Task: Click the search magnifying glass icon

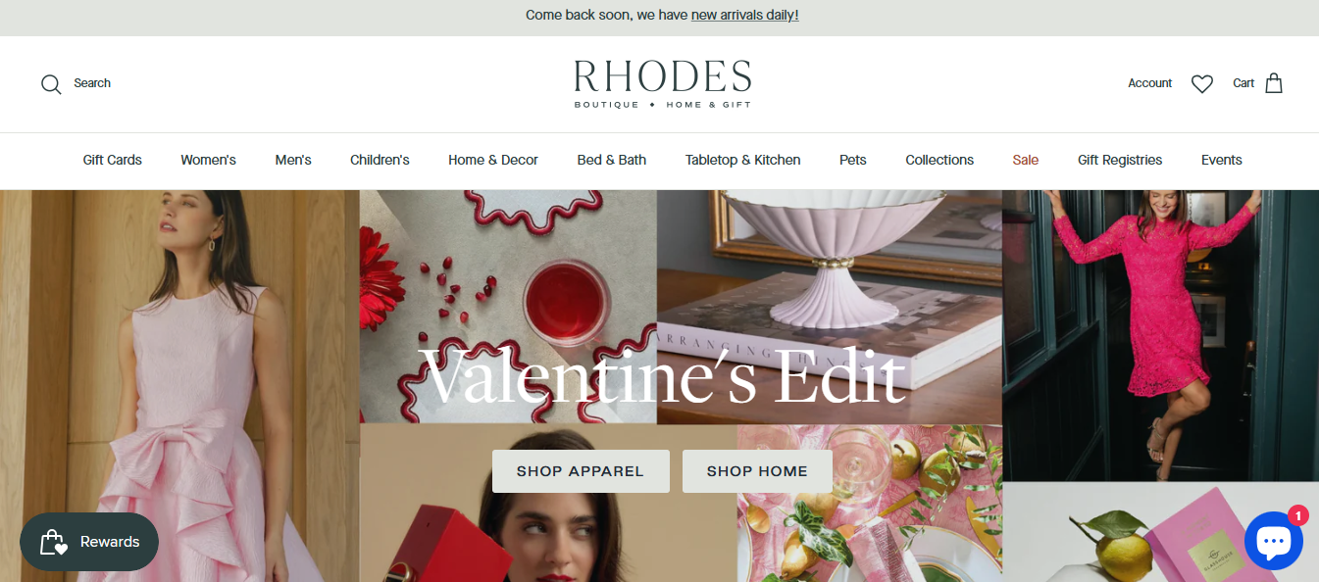Action: [51, 84]
